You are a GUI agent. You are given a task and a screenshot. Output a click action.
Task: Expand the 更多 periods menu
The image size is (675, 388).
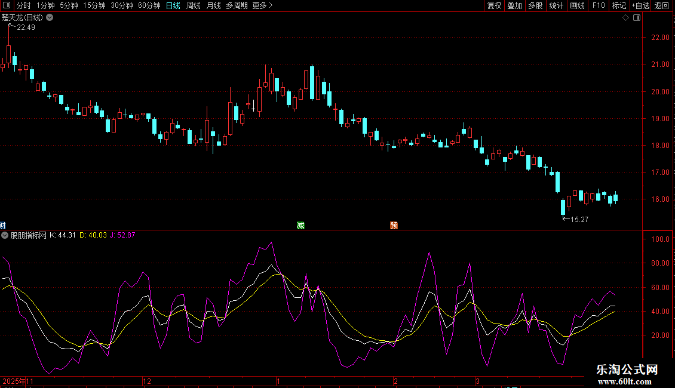click(x=262, y=6)
